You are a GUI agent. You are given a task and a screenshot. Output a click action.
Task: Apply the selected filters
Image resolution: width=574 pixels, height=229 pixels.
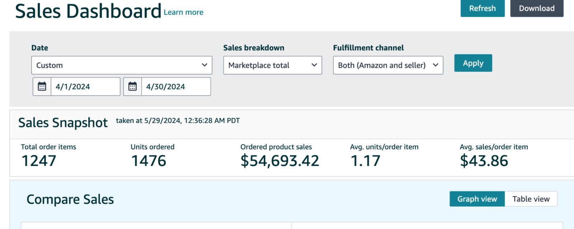click(473, 63)
